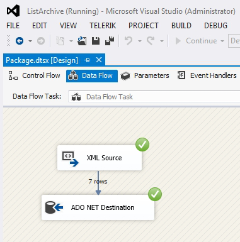Close the Package.dtsx [Design] tab

pyautogui.click(x=99, y=60)
